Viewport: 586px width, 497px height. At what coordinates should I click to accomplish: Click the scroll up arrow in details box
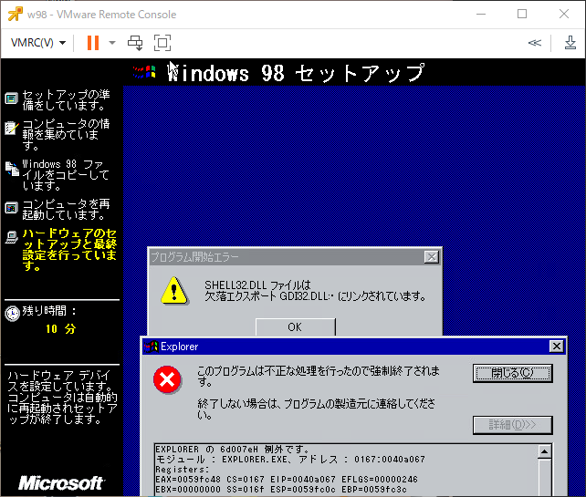545,451
